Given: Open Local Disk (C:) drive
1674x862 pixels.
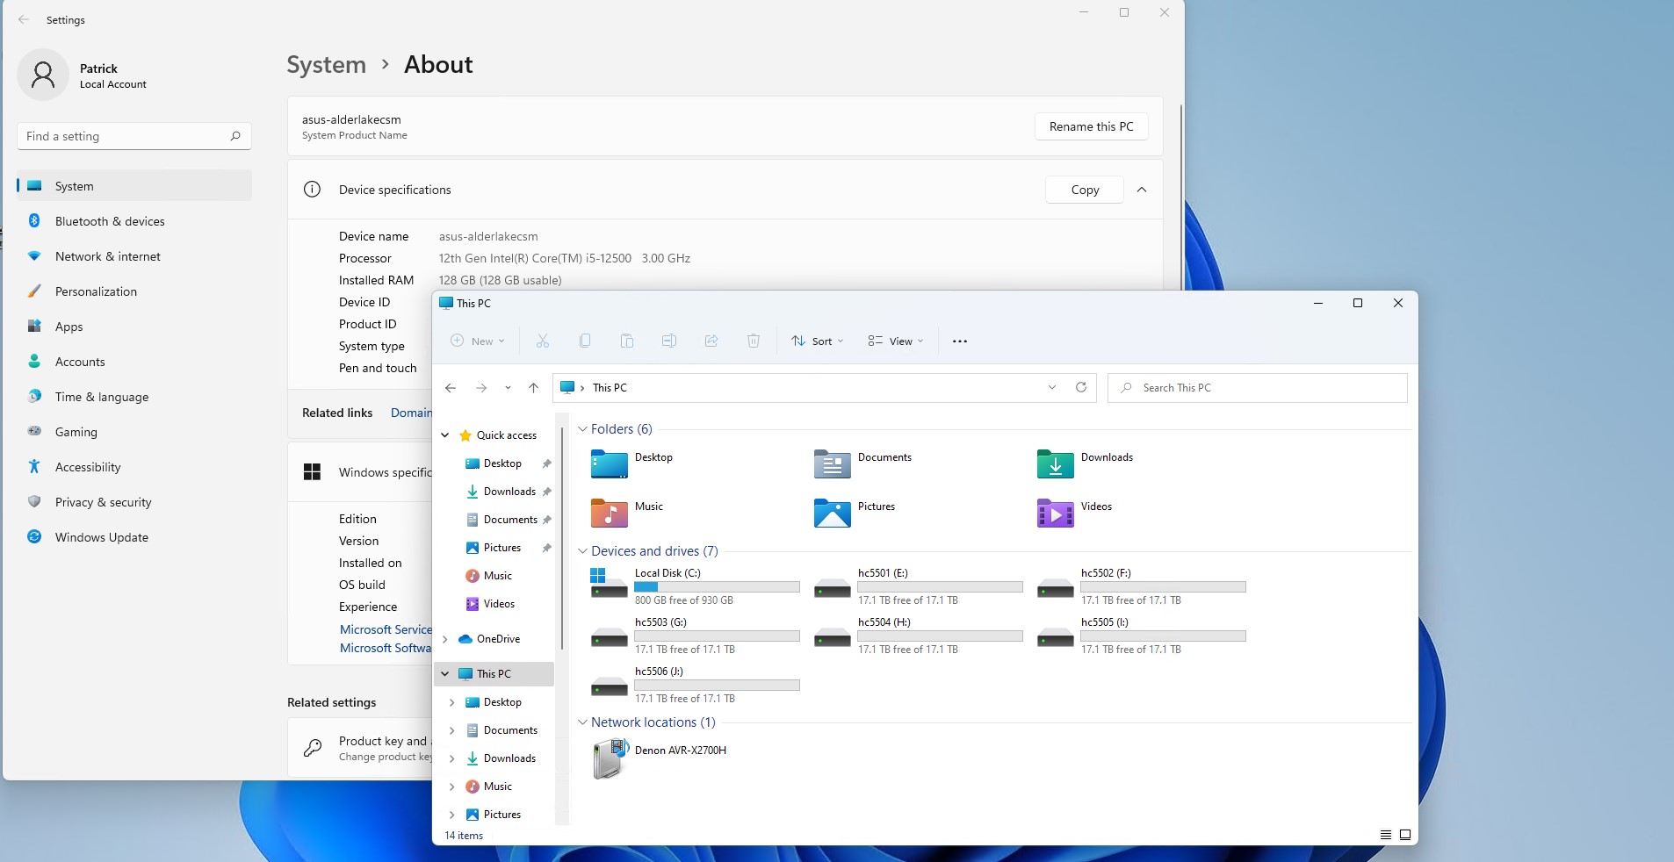Looking at the screenshot, I should [x=667, y=573].
